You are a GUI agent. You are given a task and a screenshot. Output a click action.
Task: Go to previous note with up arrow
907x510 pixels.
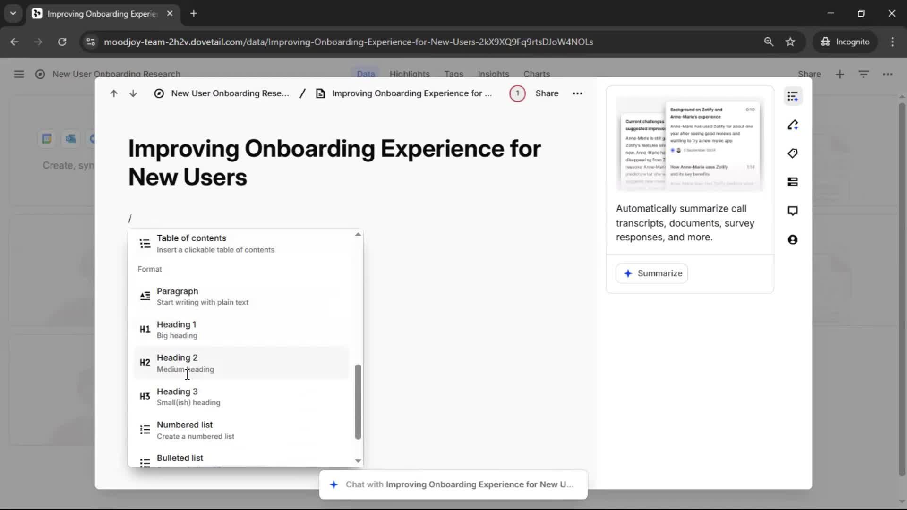coord(114,93)
